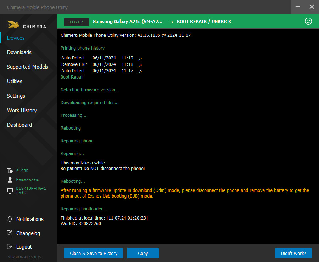Click the Repairing phone log line
The height and width of the screenshot is (262, 319).
point(77,141)
